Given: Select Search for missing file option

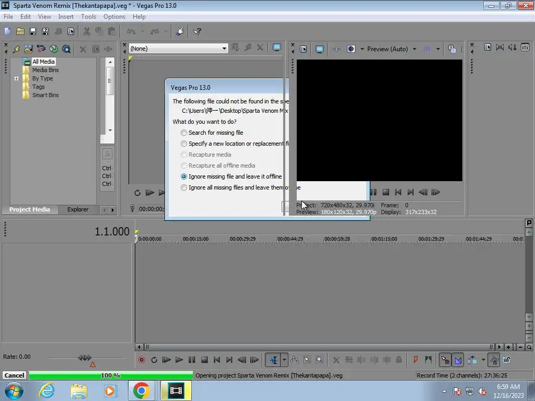Looking at the screenshot, I should coord(213,133).
